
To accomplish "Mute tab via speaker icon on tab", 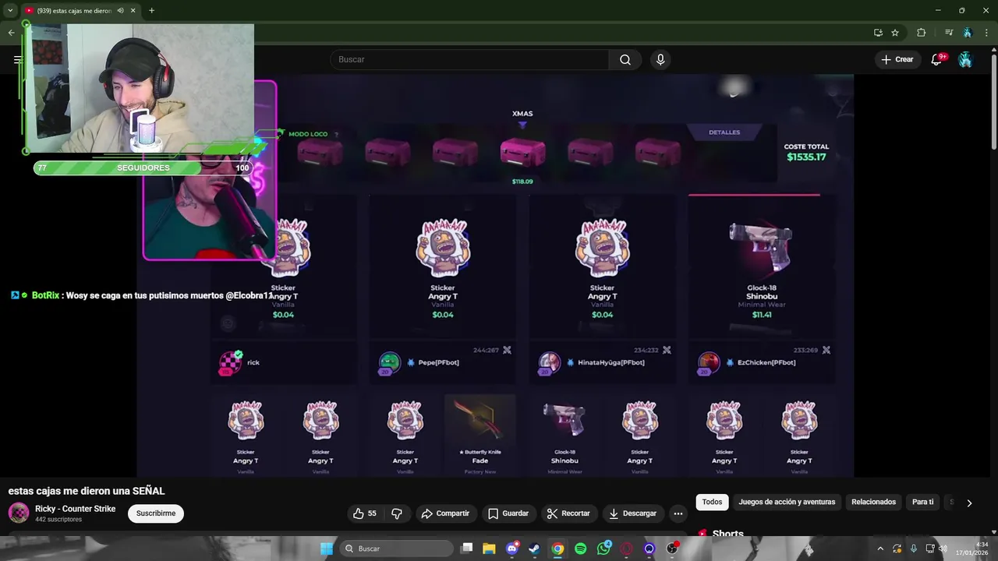I will [x=120, y=11].
